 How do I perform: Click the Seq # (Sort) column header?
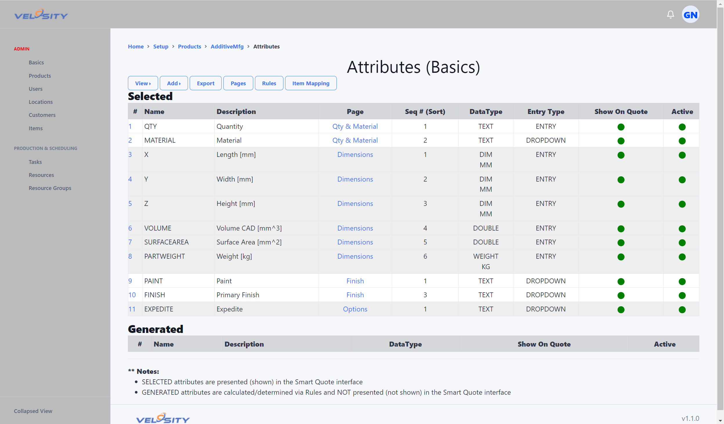(425, 112)
